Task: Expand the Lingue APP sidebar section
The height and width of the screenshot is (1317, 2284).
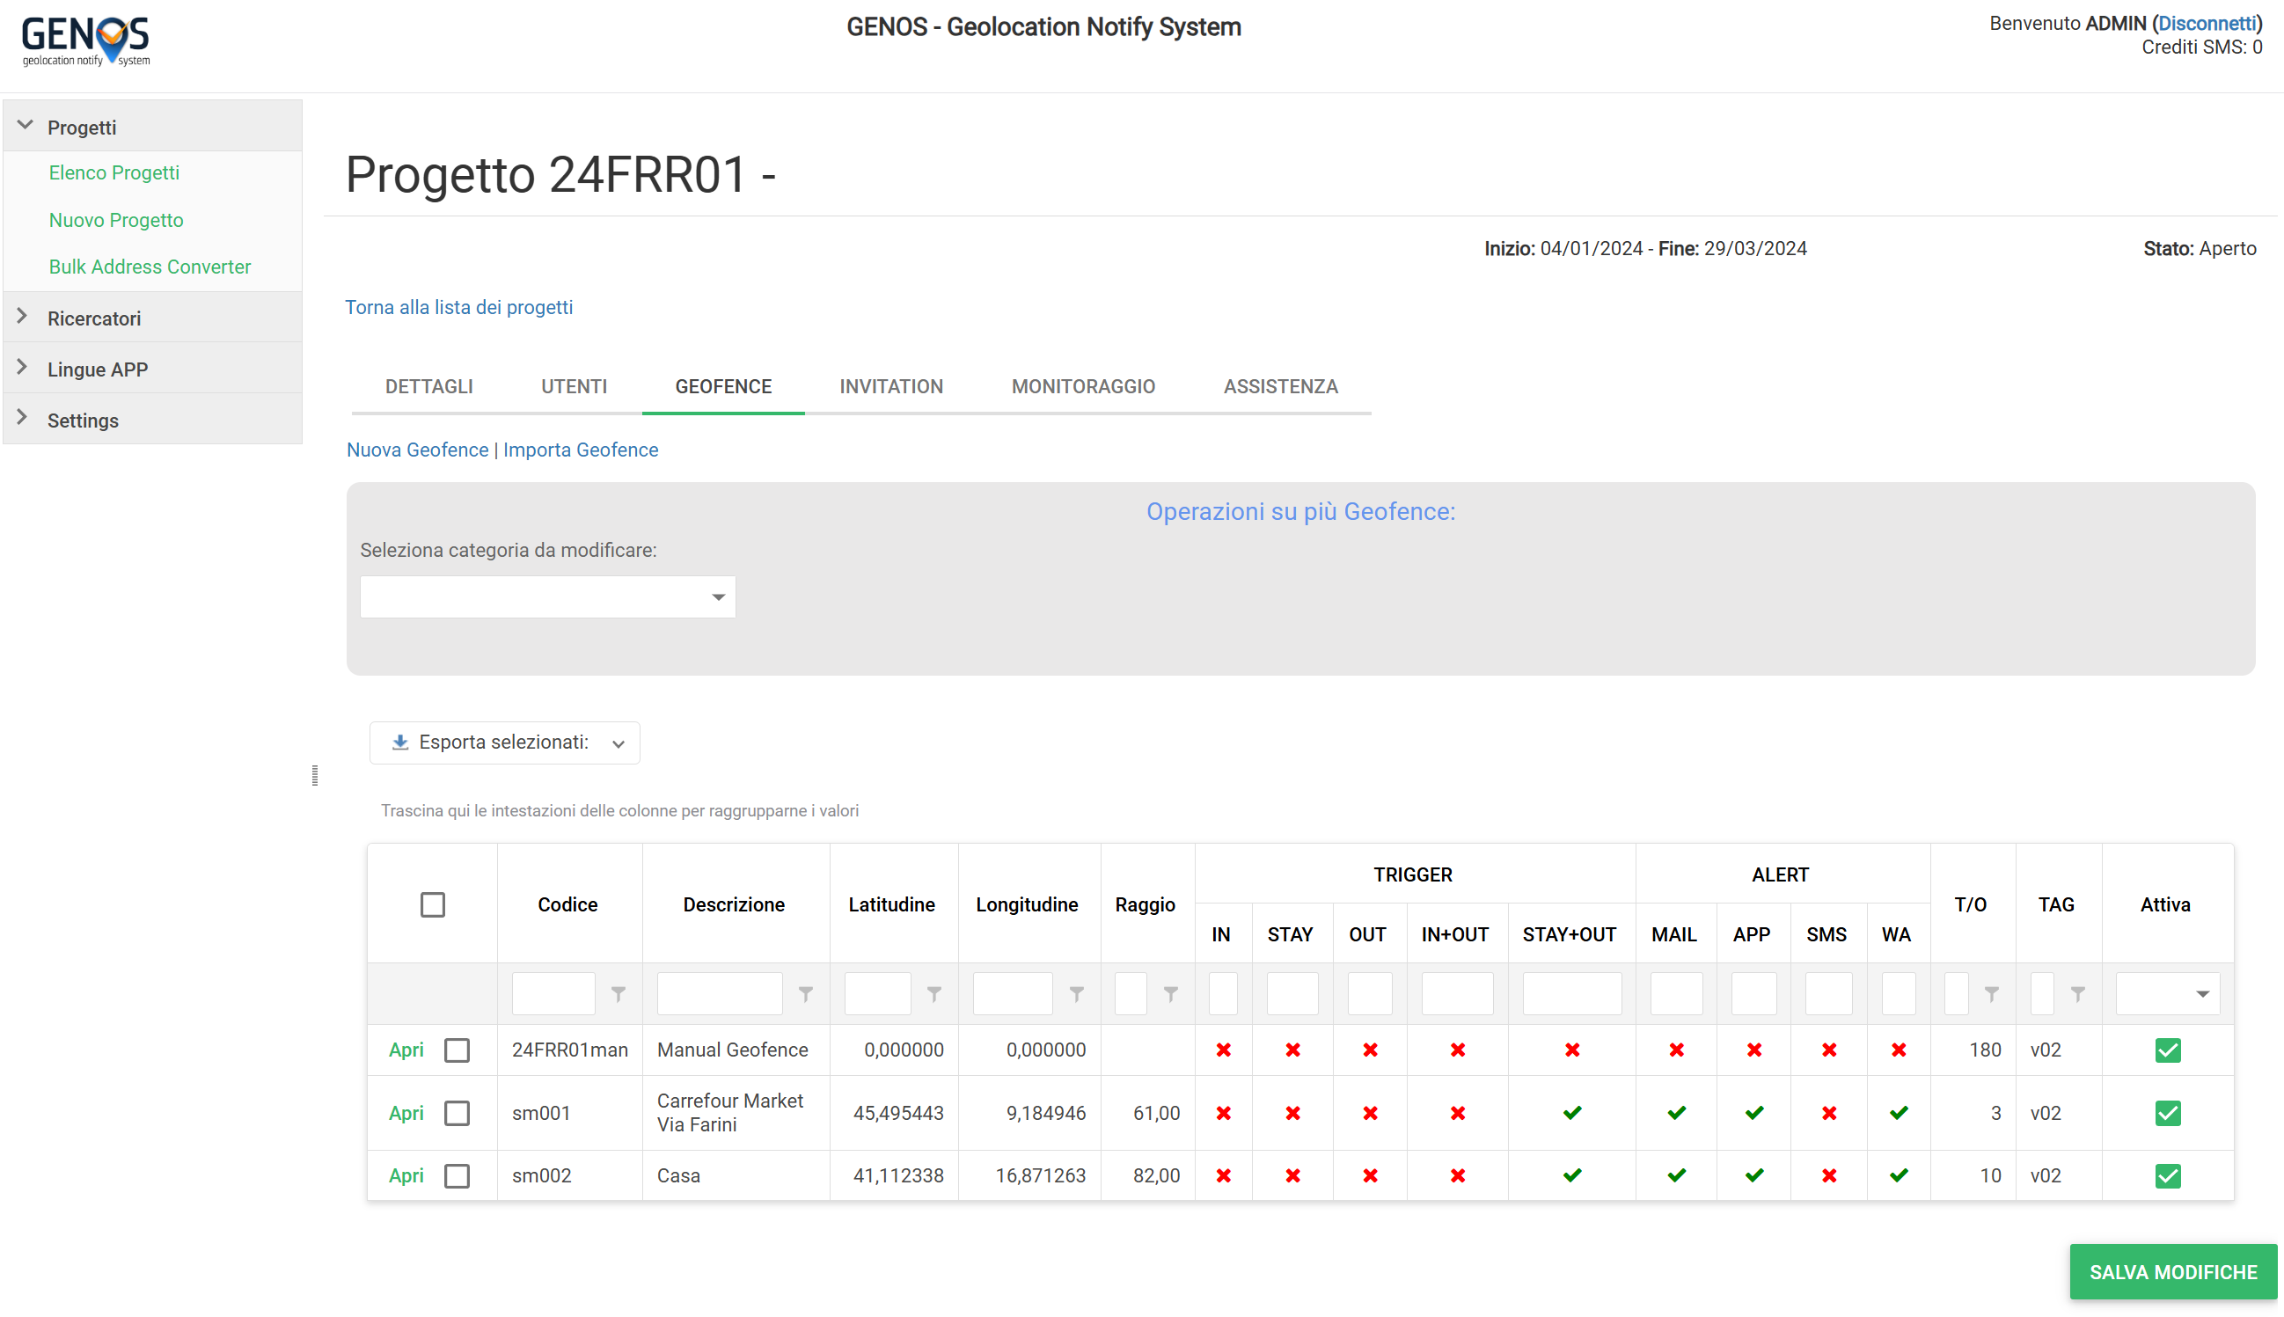Action: [152, 368]
